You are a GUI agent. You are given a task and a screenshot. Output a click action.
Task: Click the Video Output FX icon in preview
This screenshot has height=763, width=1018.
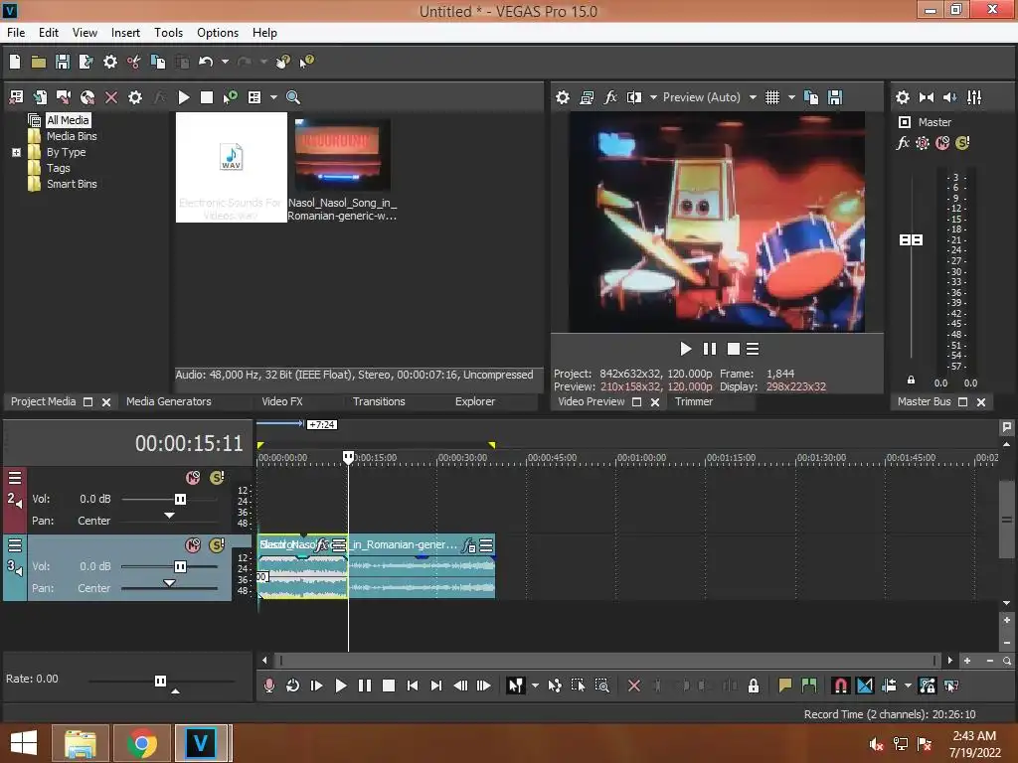pos(610,97)
